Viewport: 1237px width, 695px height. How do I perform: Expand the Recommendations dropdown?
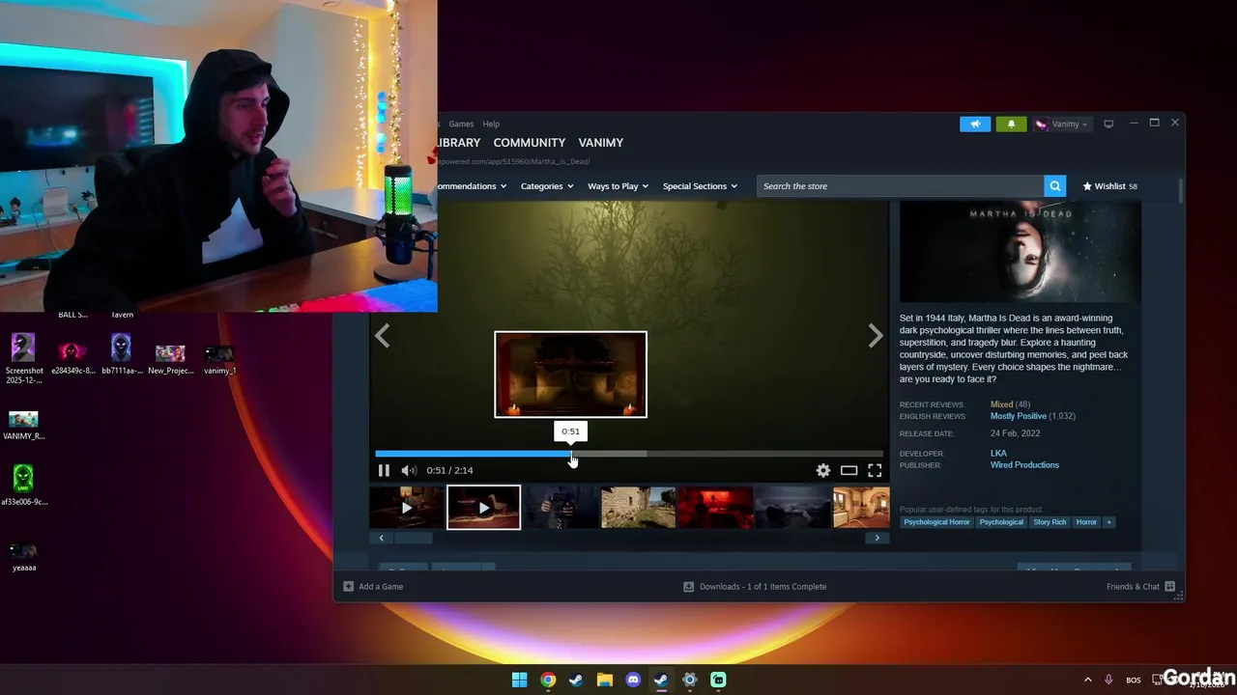point(473,186)
